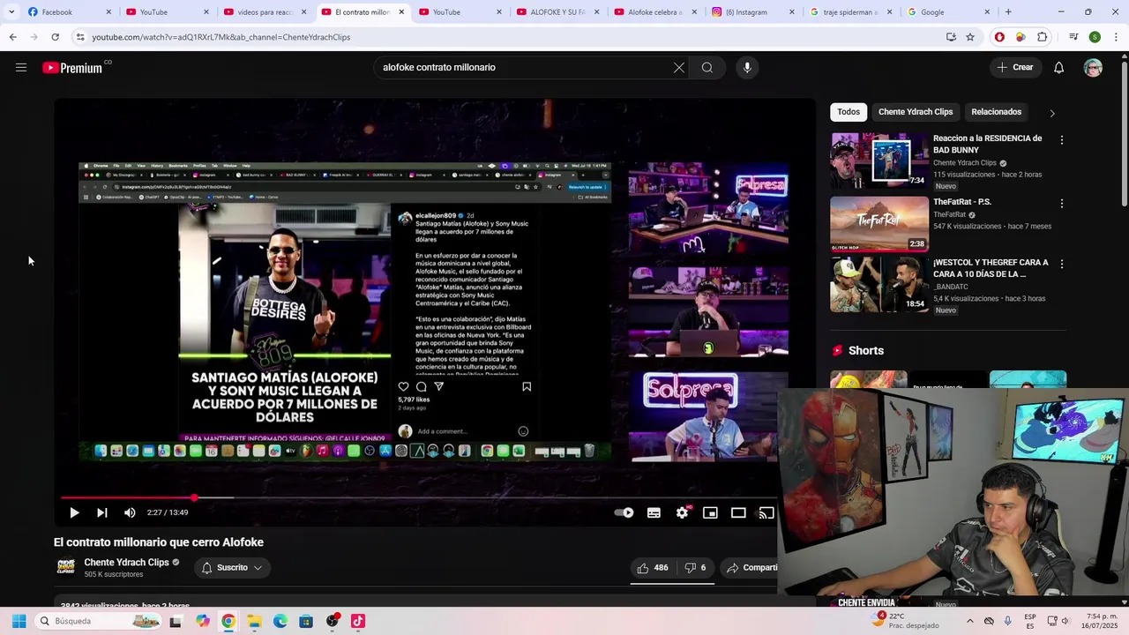Open the player settings gear menu
This screenshot has width=1129, height=635.
click(x=682, y=512)
